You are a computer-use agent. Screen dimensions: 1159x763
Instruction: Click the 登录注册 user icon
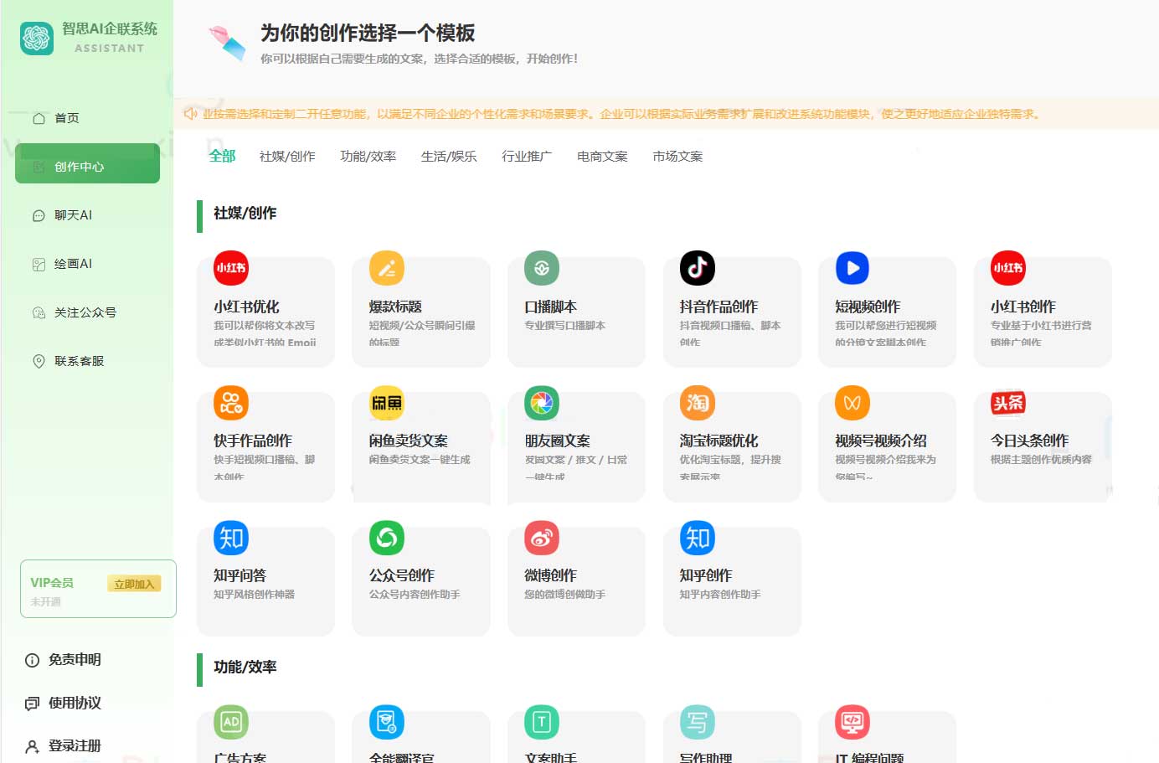[33, 746]
